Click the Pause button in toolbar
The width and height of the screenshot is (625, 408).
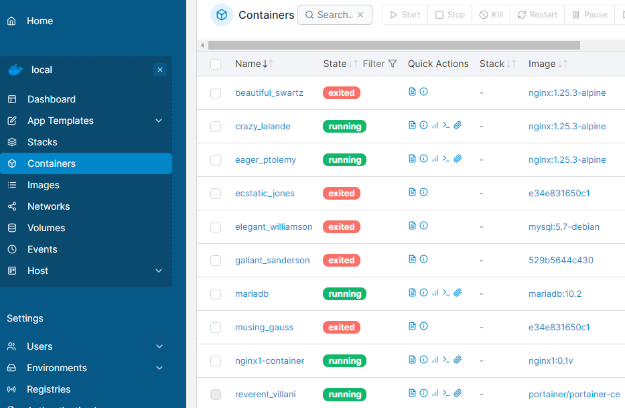click(x=589, y=15)
